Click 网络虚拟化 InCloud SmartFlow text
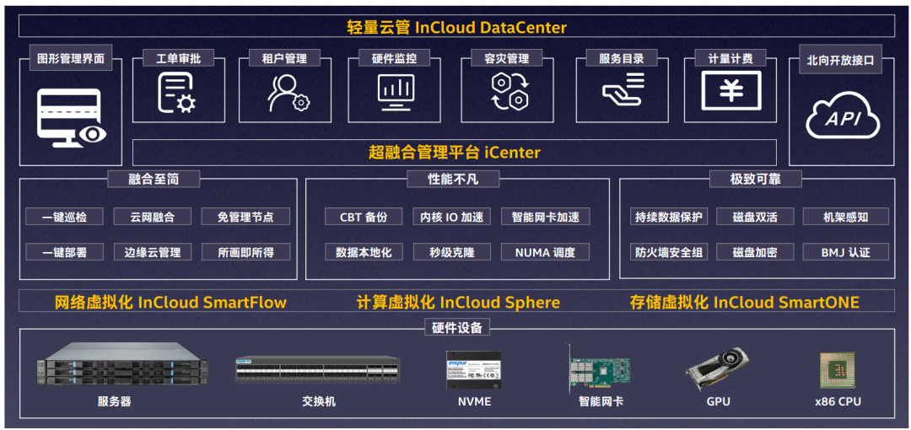Image resolution: width=911 pixels, height=430 pixels. point(170,302)
